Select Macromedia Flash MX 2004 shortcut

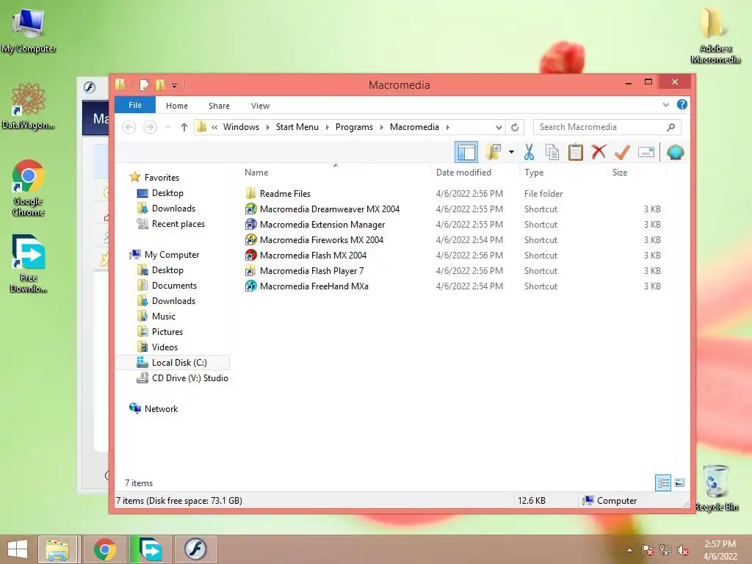coord(313,255)
